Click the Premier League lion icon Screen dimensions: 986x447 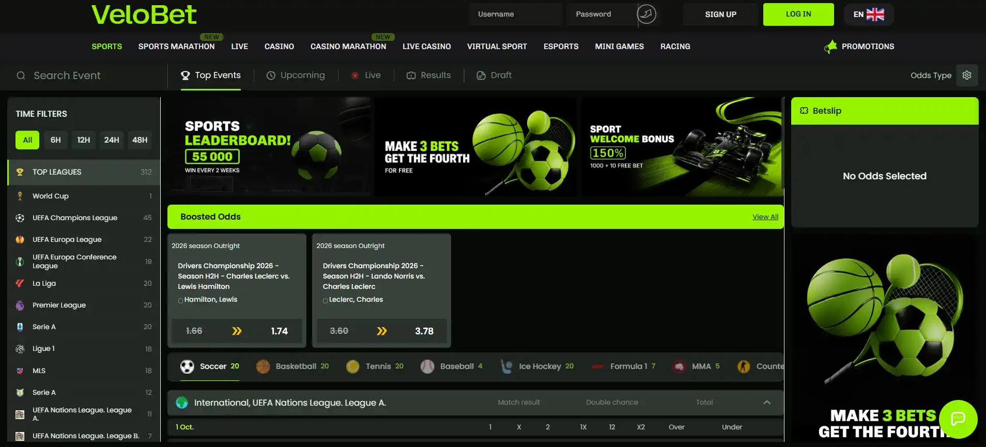(x=20, y=305)
